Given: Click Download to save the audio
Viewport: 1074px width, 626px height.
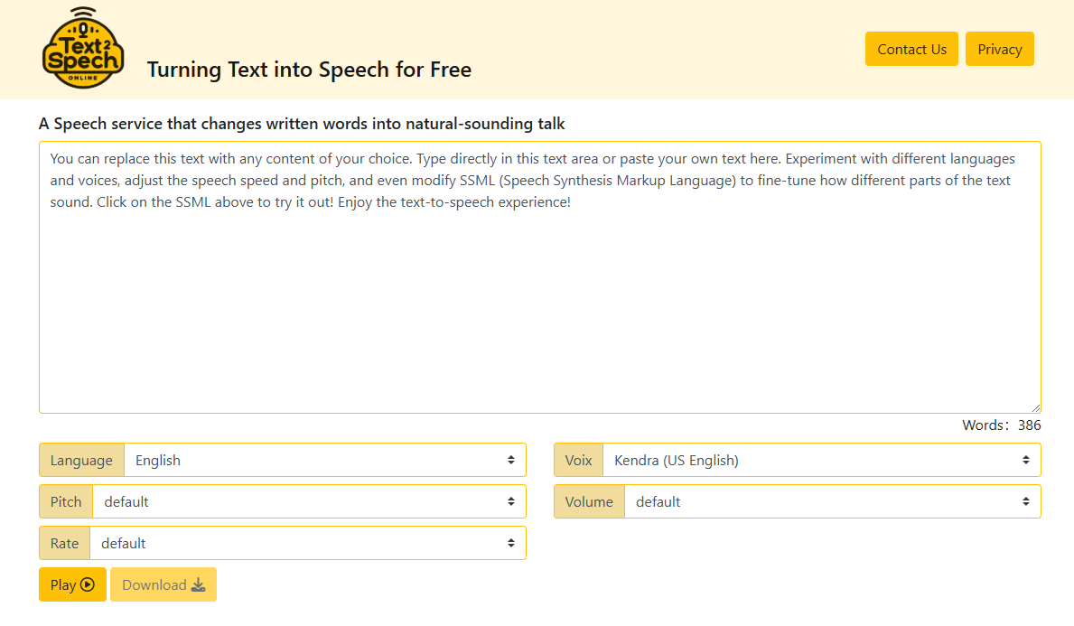Looking at the screenshot, I should coord(163,584).
